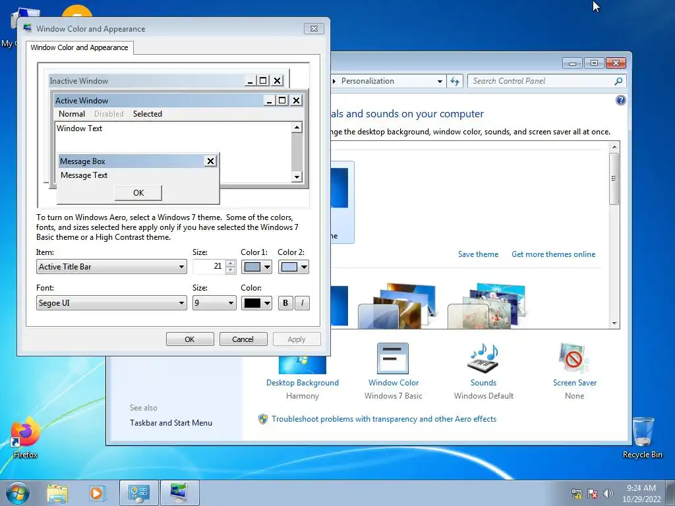Click Disabled menu item in preview window
Image resolution: width=675 pixels, height=506 pixels.
(109, 113)
